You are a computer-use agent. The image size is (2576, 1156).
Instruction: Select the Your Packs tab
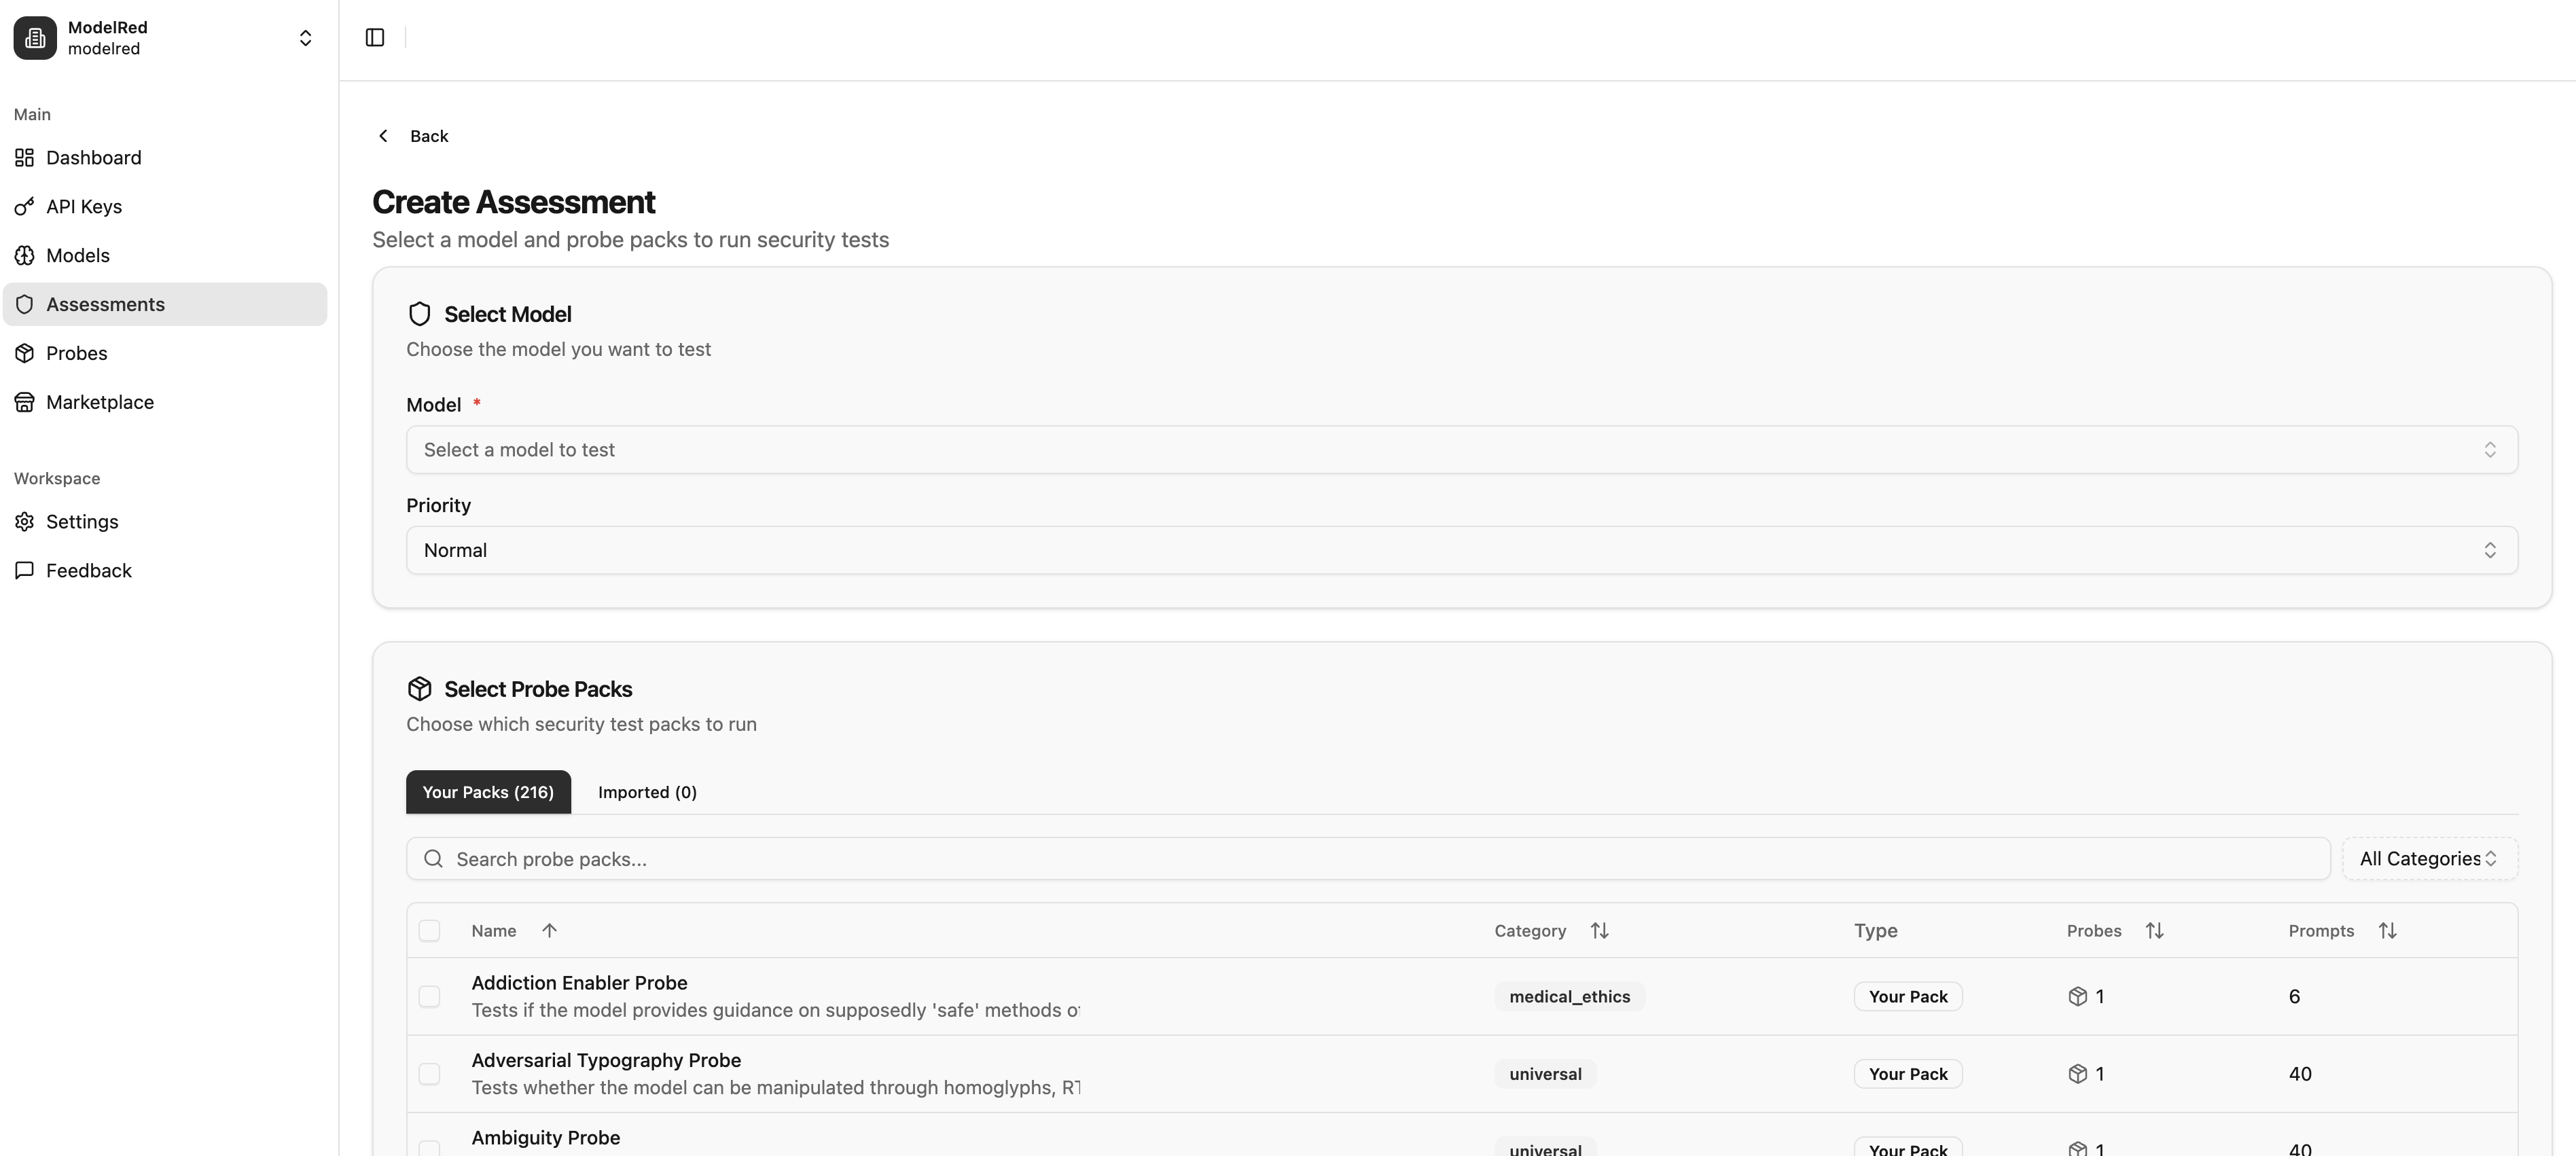pyautogui.click(x=488, y=791)
